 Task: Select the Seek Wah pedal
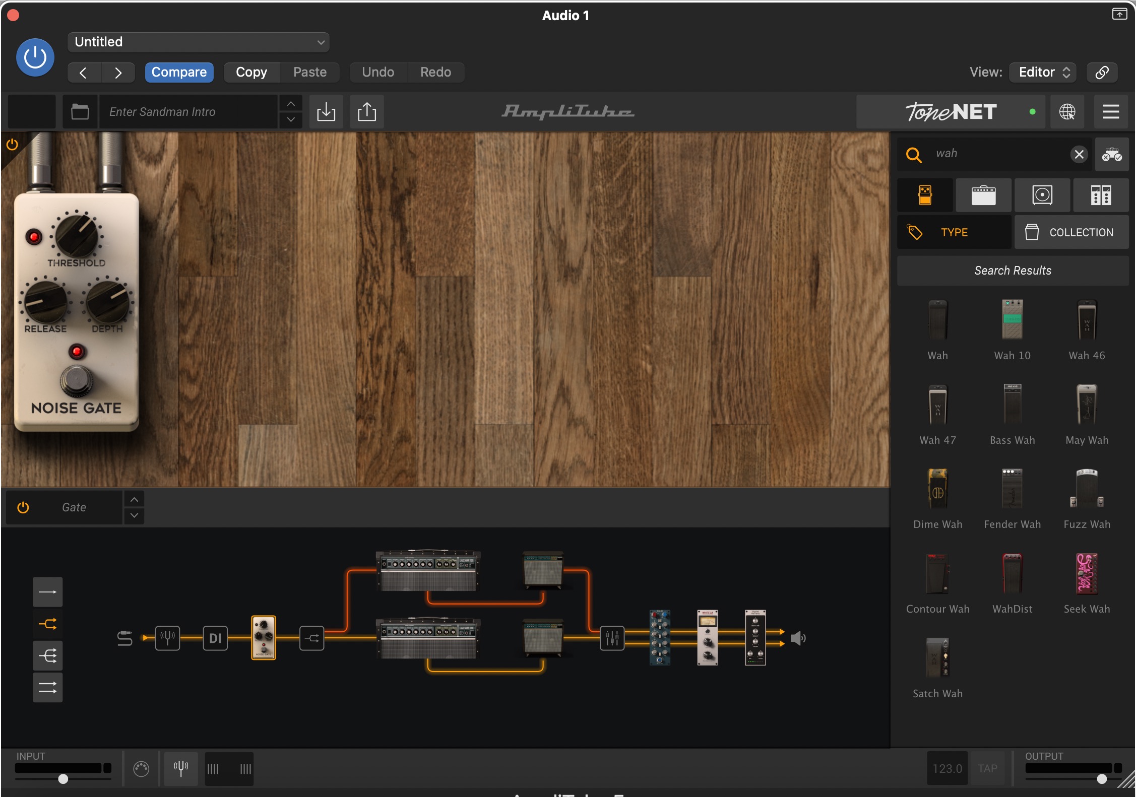point(1087,573)
